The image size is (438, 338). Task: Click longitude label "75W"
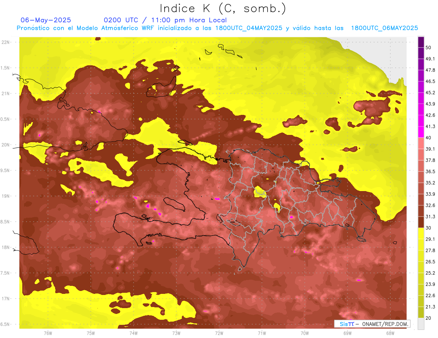[x=91, y=333]
